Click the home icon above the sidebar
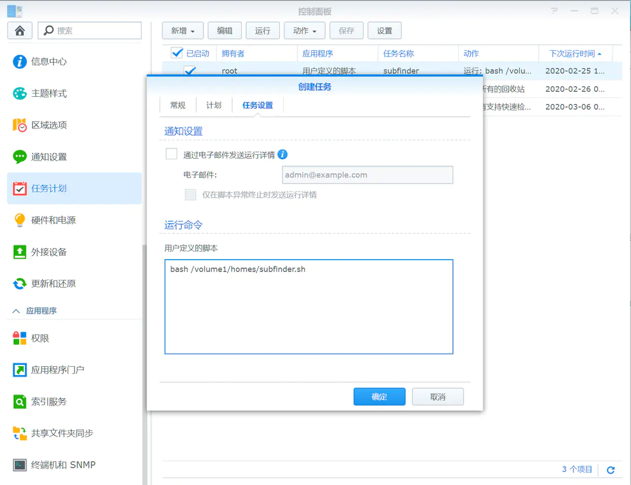Screen dimensions: 631x485 [19, 30]
